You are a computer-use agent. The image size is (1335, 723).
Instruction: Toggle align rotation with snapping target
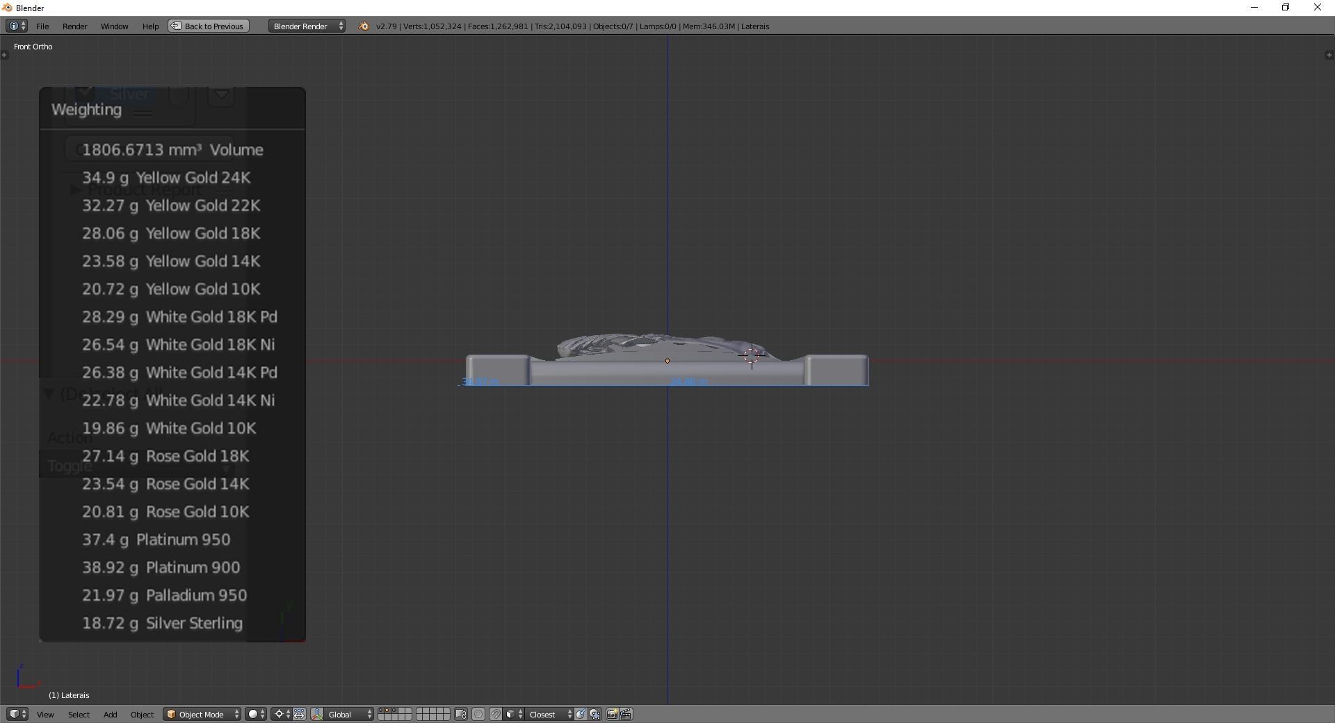click(581, 714)
